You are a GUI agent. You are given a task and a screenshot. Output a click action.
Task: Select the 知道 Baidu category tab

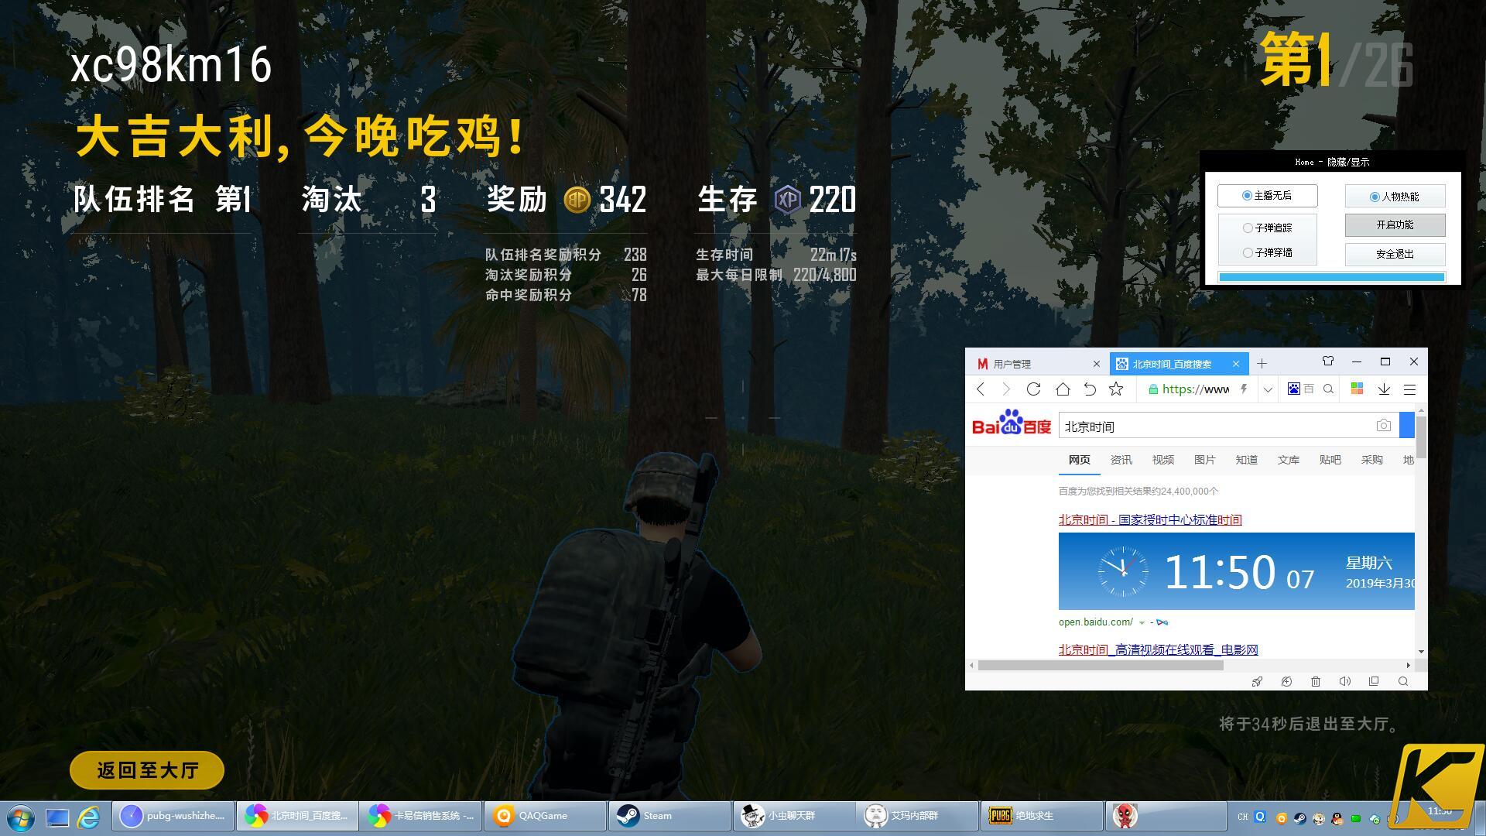pos(1246,460)
